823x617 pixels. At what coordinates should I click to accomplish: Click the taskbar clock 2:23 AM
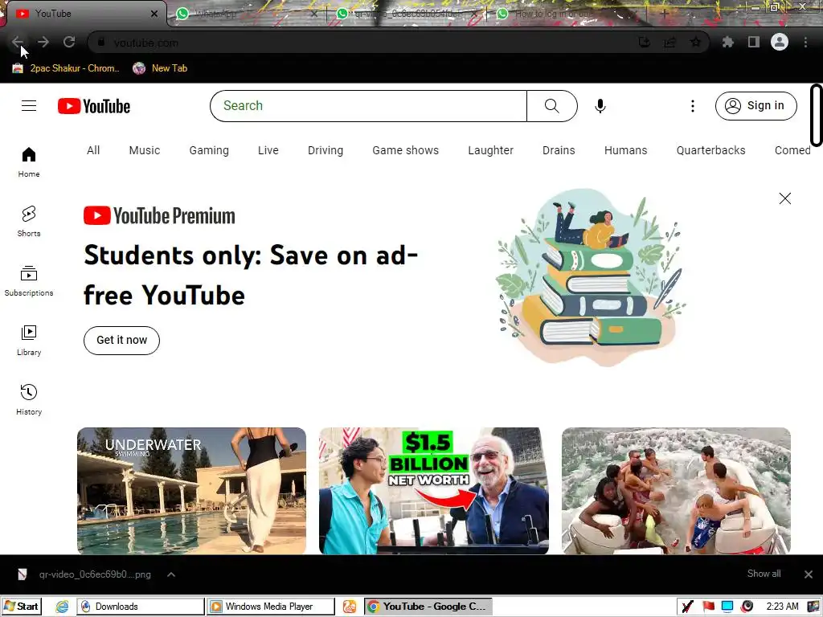click(x=782, y=607)
